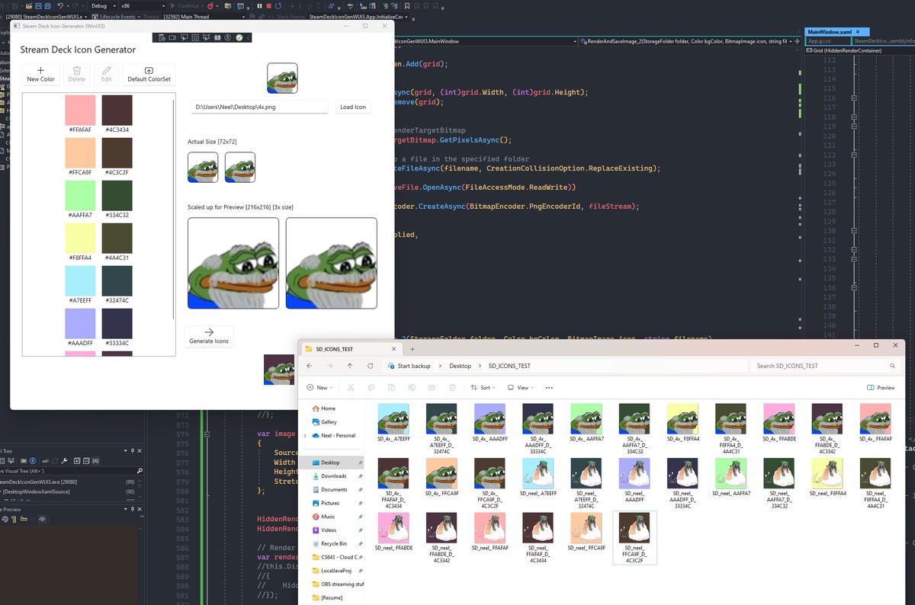Click the Delete trash icon in Explorer
Image resolution: width=915 pixels, height=605 pixels.
[x=452, y=387]
